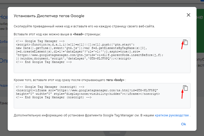Screen dimensions: 204x136
Task: Click the 'GTM-NLJF5PQ' ID in head script
Action: pos(100,58)
